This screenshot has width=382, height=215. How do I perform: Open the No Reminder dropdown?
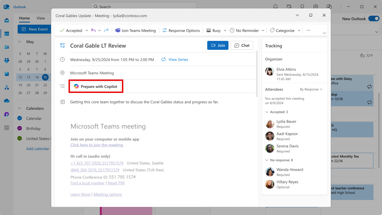pyautogui.click(x=263, y=31)
